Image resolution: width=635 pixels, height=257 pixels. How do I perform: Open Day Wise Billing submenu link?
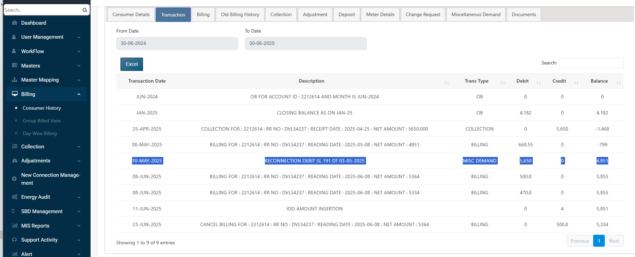(x=40, y=133)
